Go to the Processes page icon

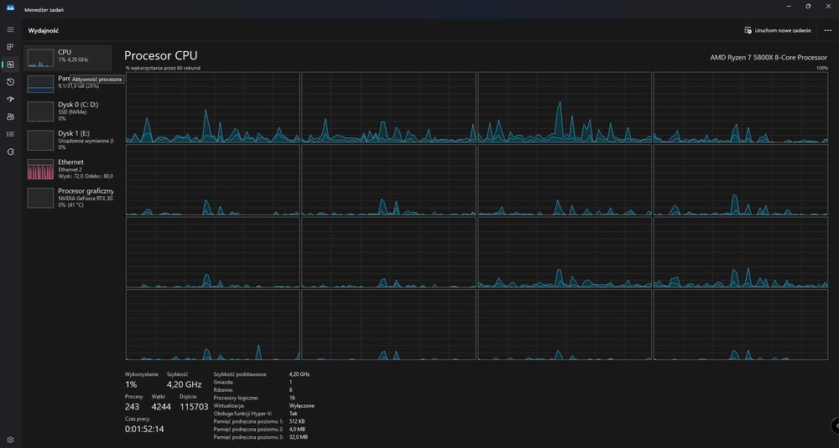[x=10, y=47]
